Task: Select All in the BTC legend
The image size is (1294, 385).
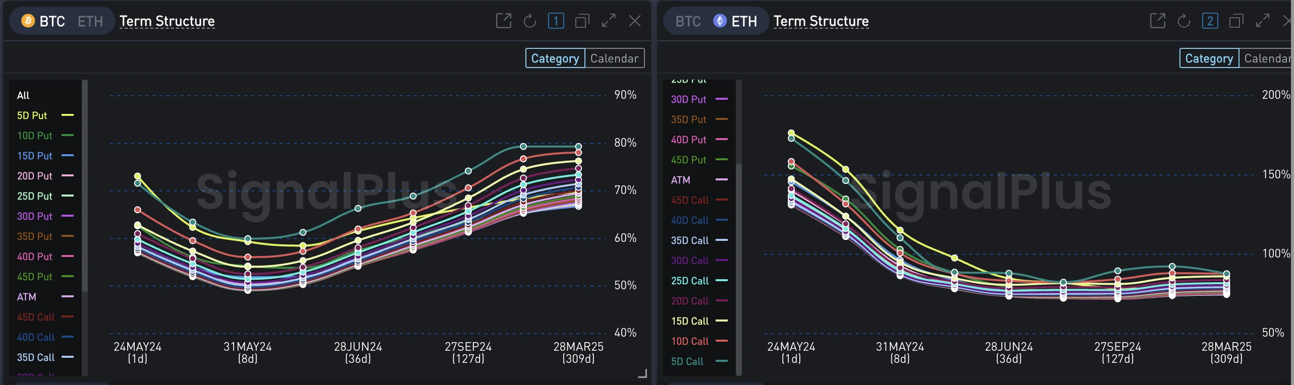Action: point(23,95)
